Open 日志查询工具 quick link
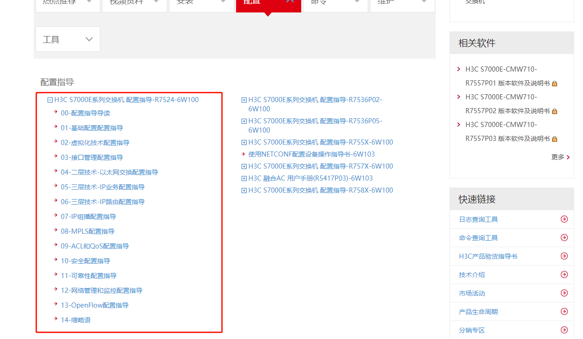This screenshot has height=339, width=583. coord(478,219)
